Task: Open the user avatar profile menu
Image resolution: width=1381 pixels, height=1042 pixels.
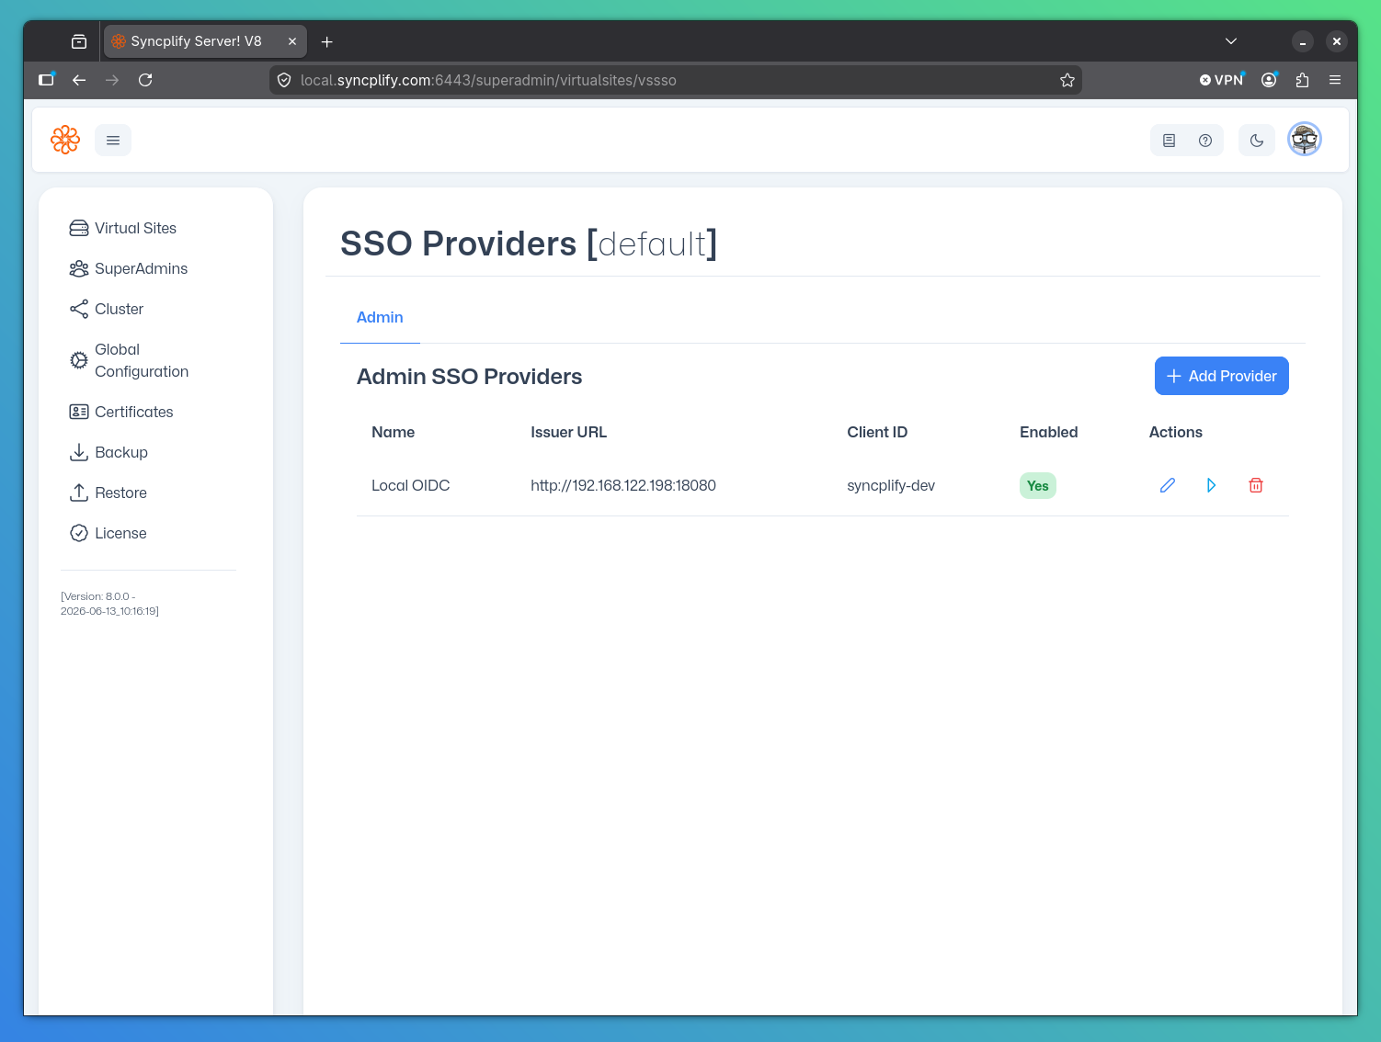Action: pos(1305,140)
